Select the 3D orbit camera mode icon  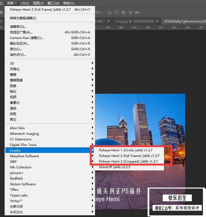coord(110,12)
